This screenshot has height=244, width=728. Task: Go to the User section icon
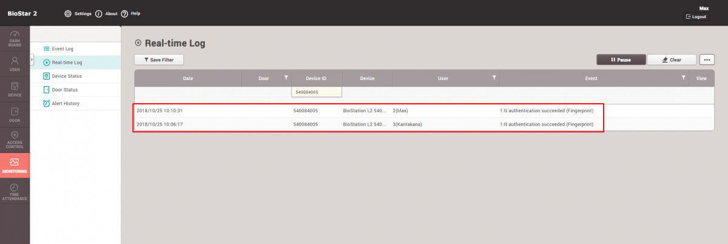pyautogui.click(x=15, y=64)
